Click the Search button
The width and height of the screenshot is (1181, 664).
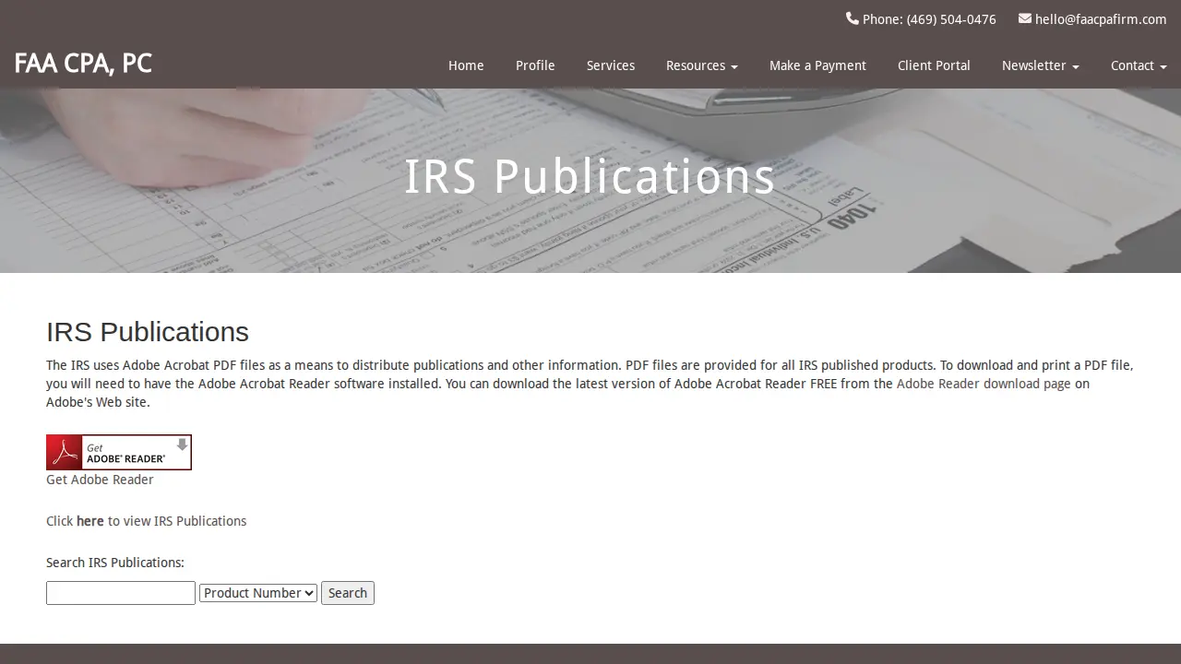(x=348, y=593)
